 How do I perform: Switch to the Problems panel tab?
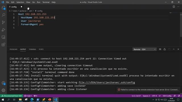[x=13, y=49]
